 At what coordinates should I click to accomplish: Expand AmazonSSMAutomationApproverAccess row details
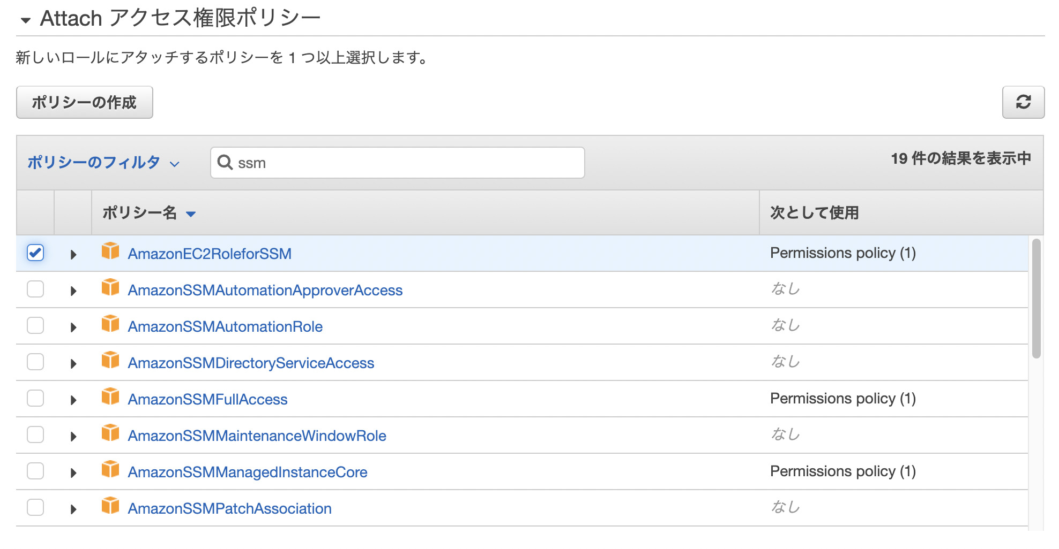point(73,291)
